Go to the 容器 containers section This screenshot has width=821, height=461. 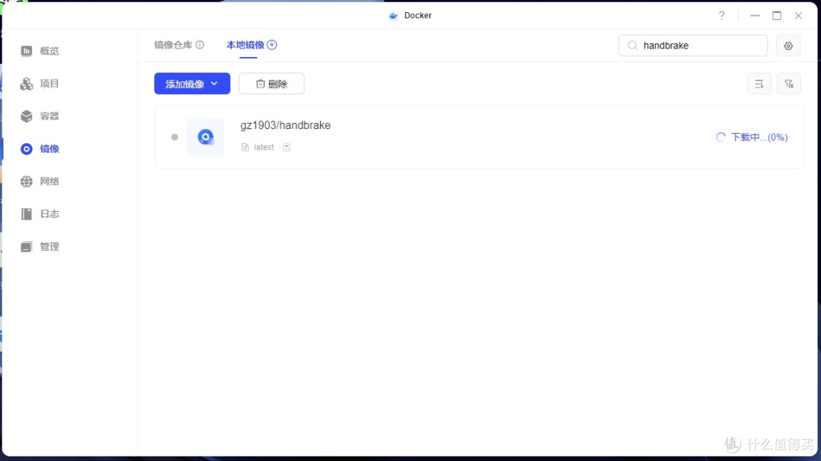coord(40,116)
